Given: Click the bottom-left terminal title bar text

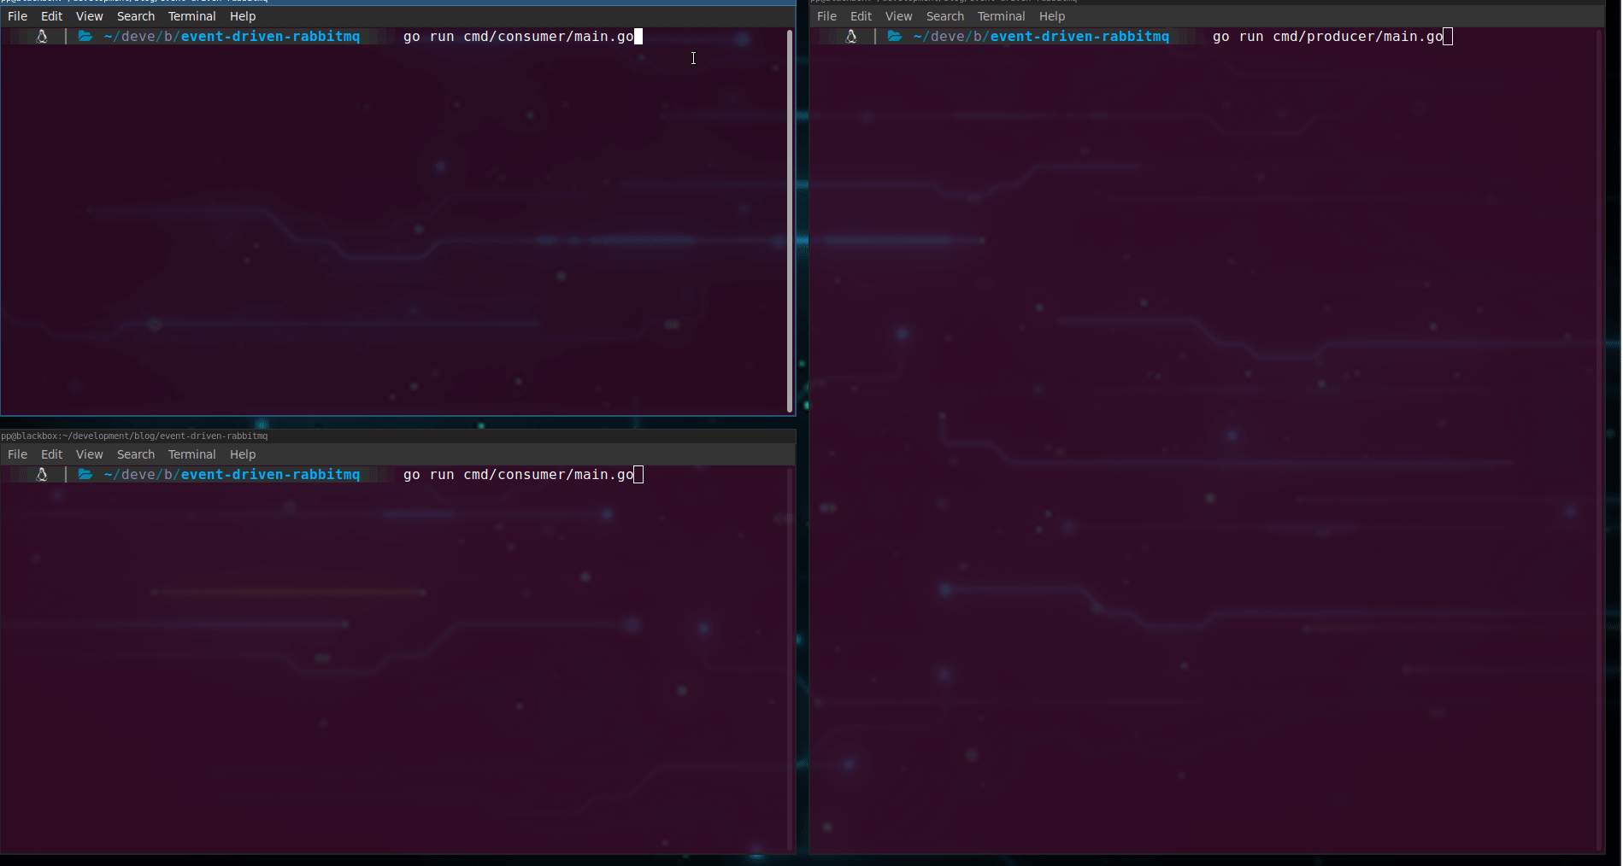Looking at the screenshot, I should tap(134, 436).
